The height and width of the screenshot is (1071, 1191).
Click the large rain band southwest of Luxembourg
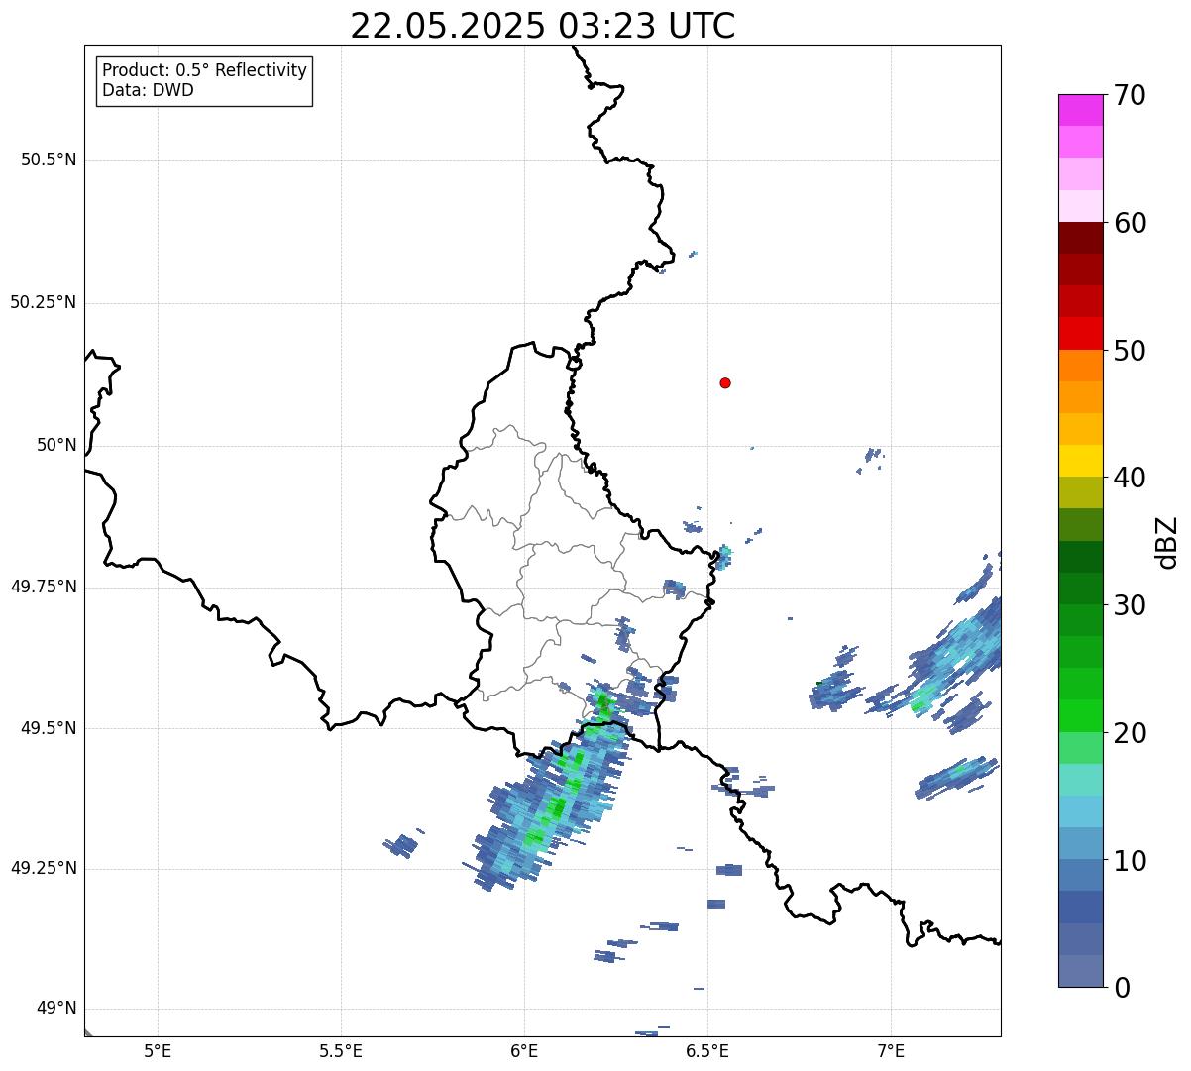coord(555,798)
